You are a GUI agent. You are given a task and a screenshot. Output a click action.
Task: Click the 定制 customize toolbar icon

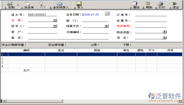pos(10,4)
